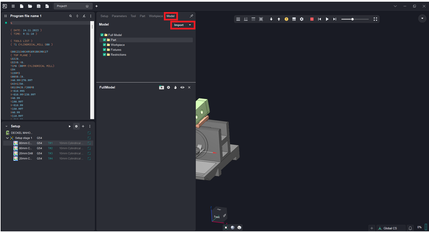Viewport: 429px width, 232px height.
Task: Collapse the Setup stage 1 tree node
Action: [x=7, y=138]
